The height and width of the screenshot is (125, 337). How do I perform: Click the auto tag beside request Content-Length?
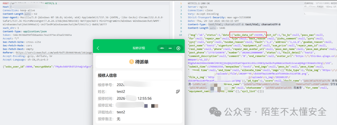coord(27,14)
